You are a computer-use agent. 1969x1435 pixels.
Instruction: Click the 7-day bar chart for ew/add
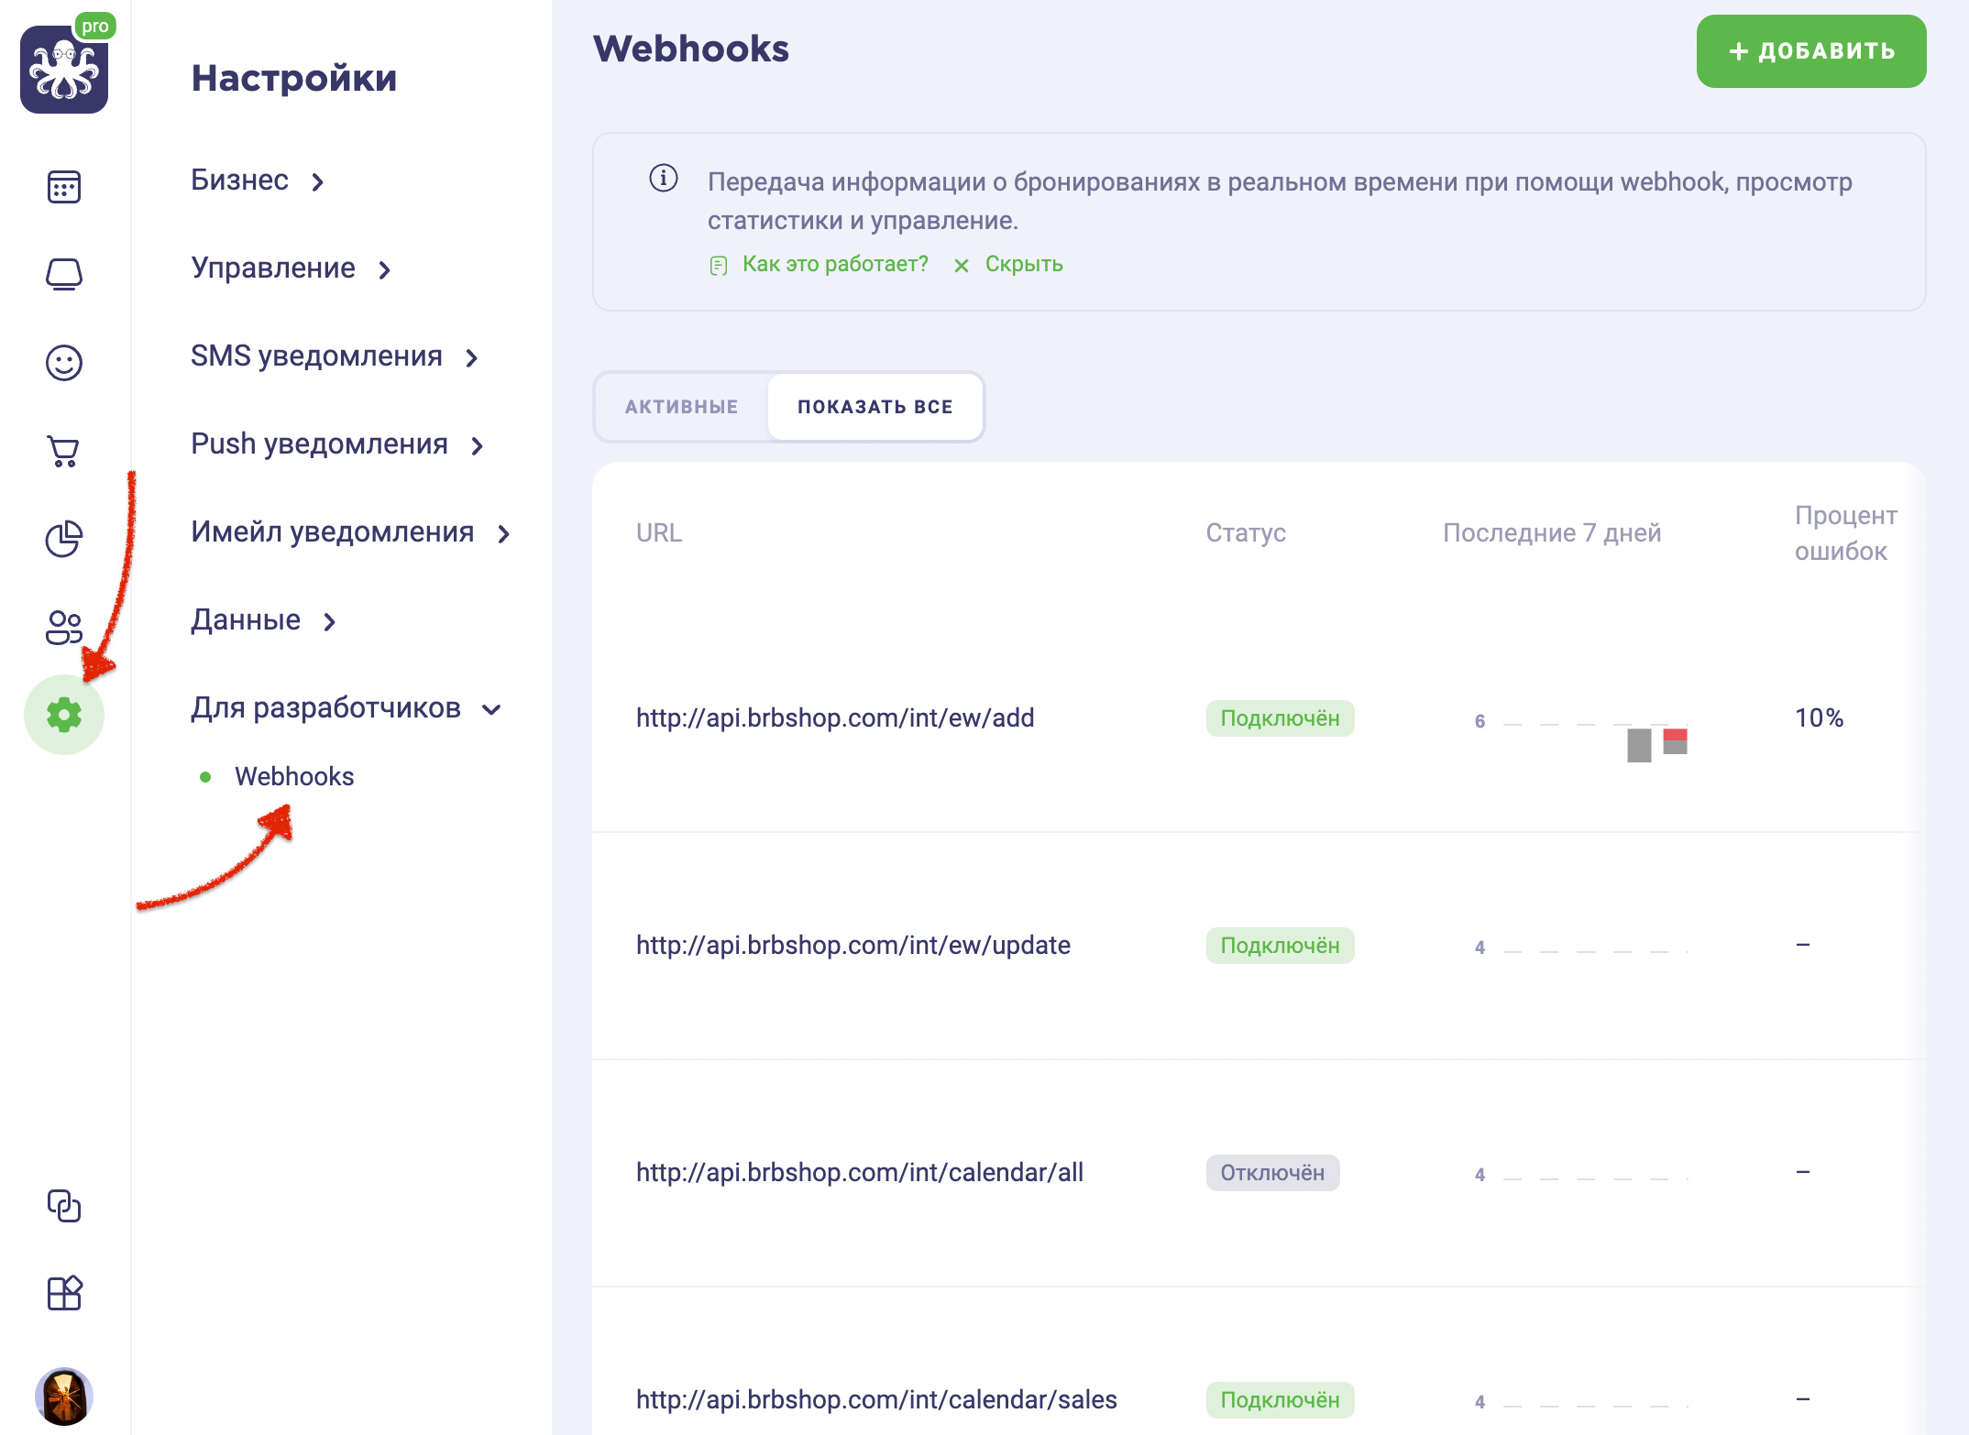tap(1581, 738)
